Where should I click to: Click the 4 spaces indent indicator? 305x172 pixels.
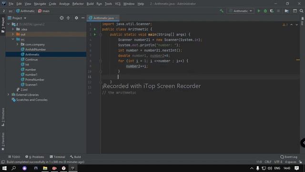[x=290, y=162]
